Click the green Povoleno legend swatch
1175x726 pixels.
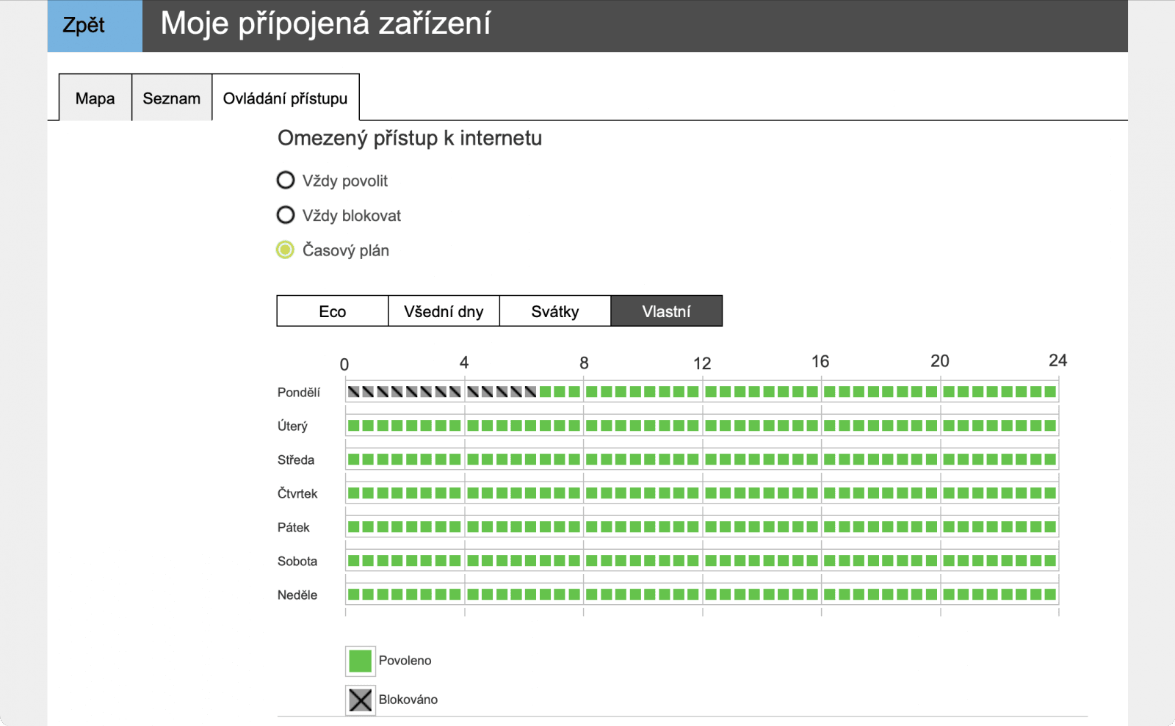(x=359, y=660)
